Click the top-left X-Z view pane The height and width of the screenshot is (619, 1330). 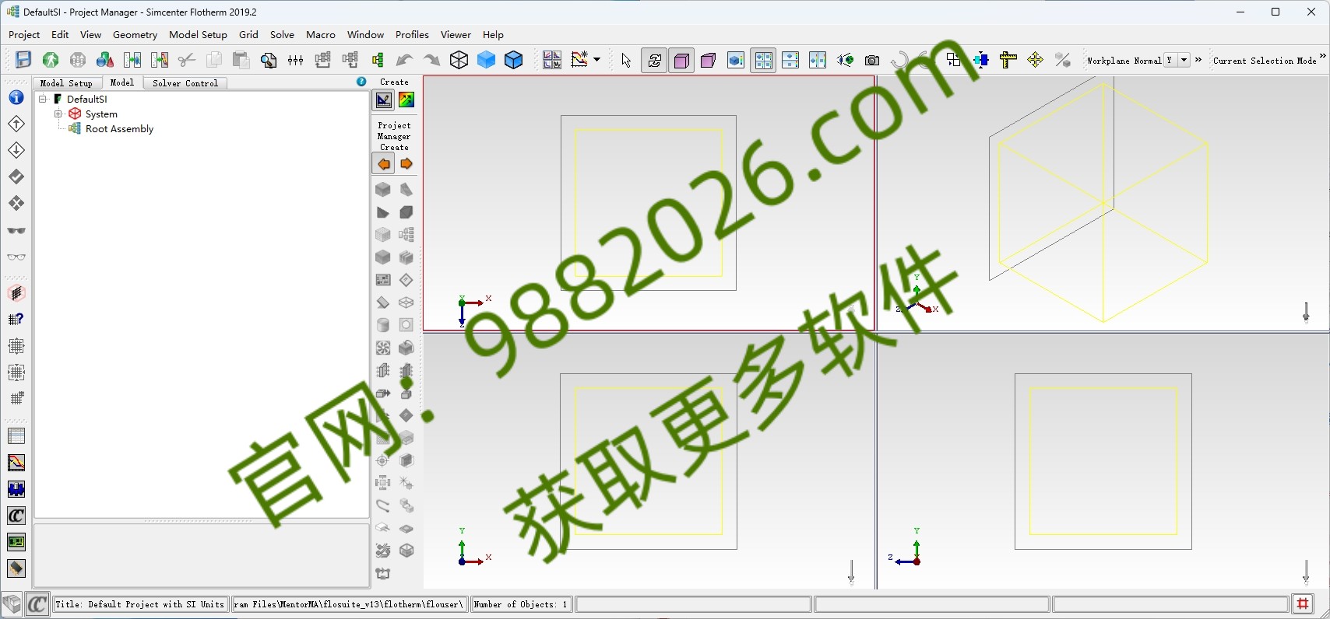(x=649, y=204)
